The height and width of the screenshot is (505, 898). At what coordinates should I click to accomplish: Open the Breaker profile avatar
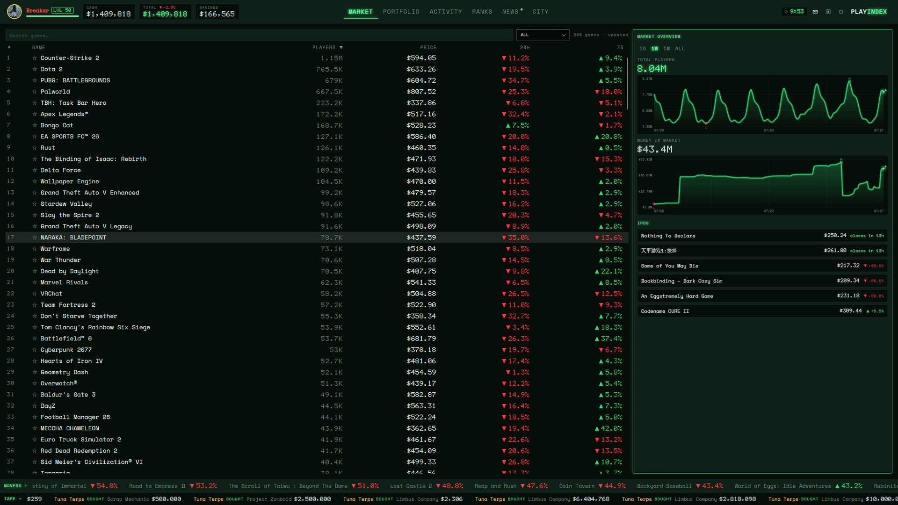[14, 11]
